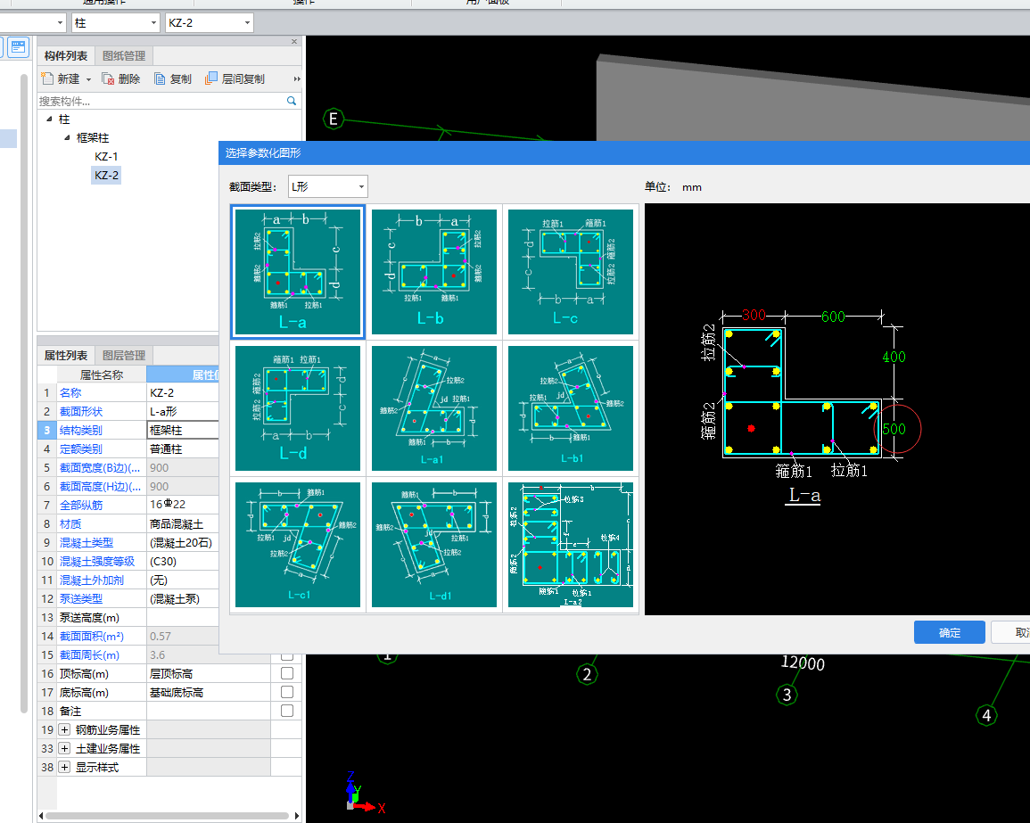This screenshot has width=1030, height=823.
Task: Select the L-a2 section shape thumbnail
Action: 571,545
